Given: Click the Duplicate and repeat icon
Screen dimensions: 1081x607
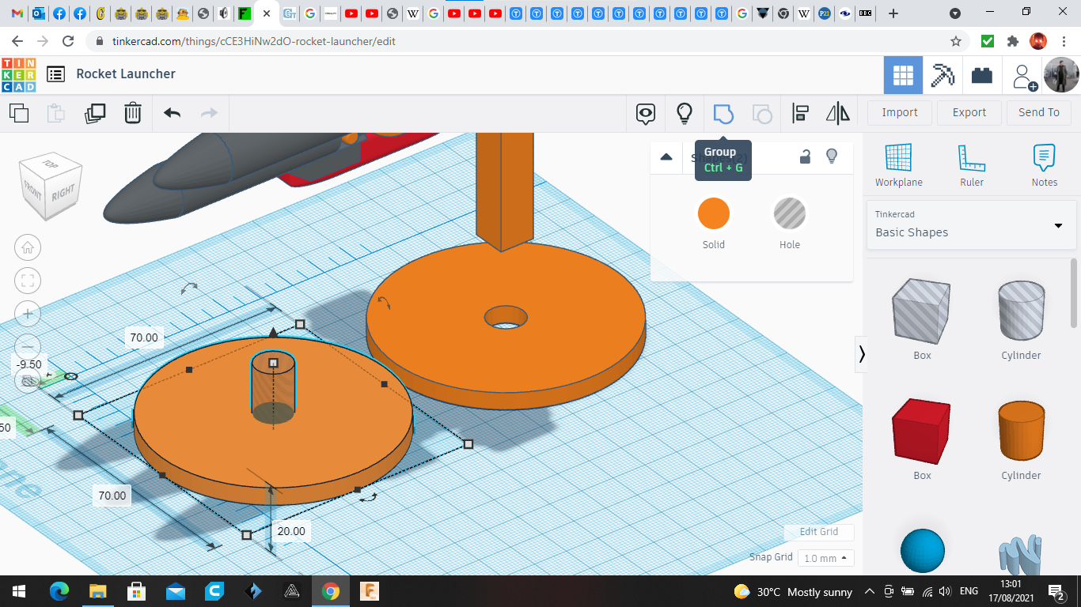Looking at the screenshot, I should point(95,113).
